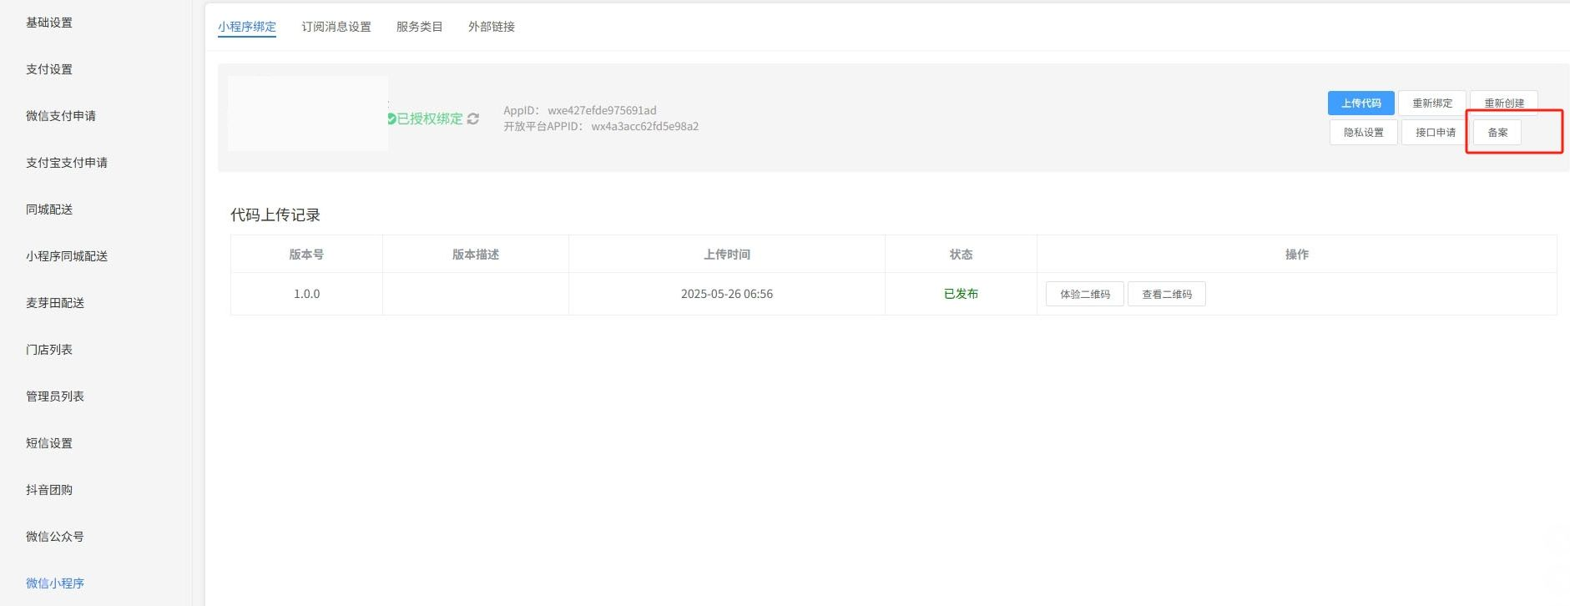This screenshot has width=1570, height=606.
Task: Select 门店列表 in the left menu
Action: [x=49, y=350]
